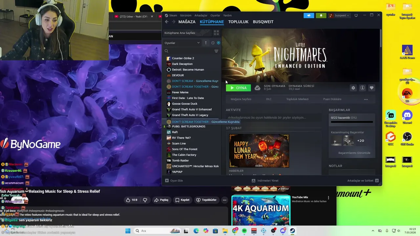420x236 pixels.
Task: Click YouTube Kaydet save button
Action: pyautogui.click(x=182, y=200)
